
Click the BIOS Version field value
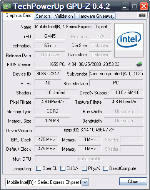pos(84,64)
